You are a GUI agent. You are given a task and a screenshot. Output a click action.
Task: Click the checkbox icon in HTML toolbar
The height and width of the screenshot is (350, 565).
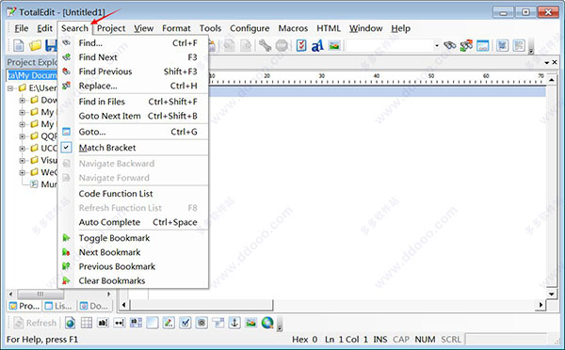[186, 323]
